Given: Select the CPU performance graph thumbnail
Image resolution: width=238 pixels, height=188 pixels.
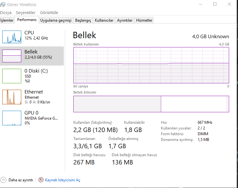Looking at the screenshot, I should 12,37.
